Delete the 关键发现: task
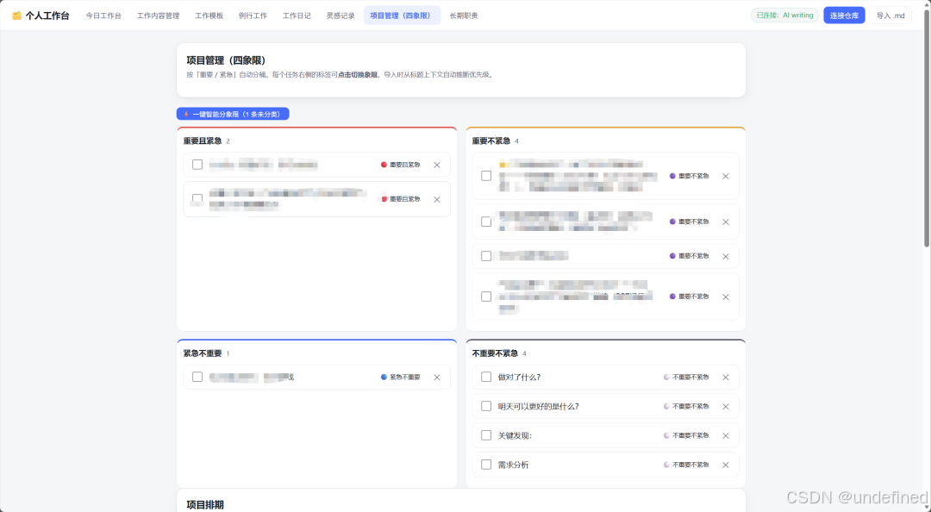Viewport: 931px width, 512px height. (725, 435)
